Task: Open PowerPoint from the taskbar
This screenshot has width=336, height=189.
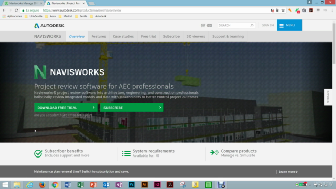Action: click(93, 184)
